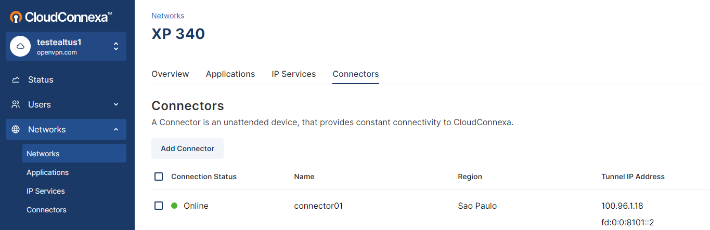This screenshot has width=710, height=230.
Task: Collapse the Networks menu chevron
Action: [x=116, y=129]
